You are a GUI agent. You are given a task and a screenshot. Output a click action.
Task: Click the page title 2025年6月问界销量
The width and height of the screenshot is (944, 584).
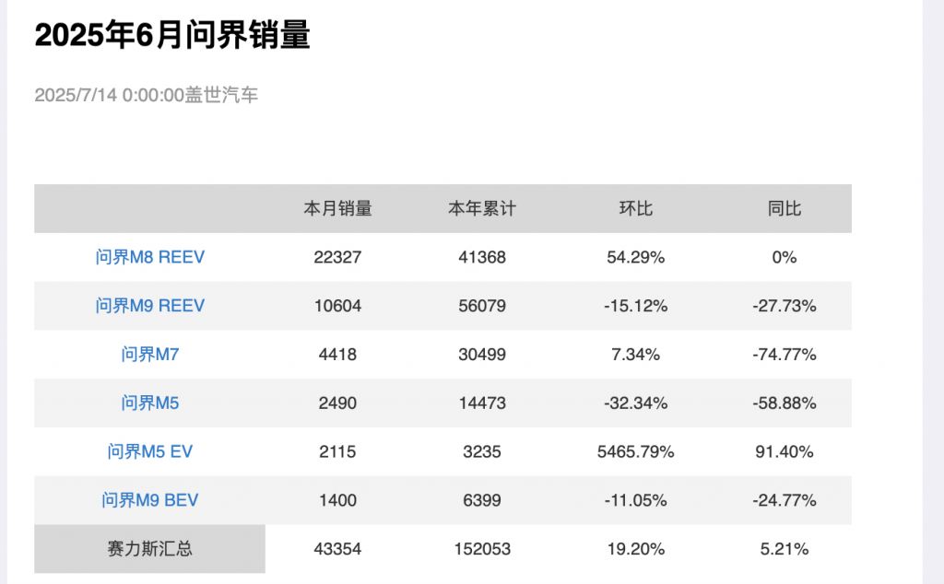point(172,36)
